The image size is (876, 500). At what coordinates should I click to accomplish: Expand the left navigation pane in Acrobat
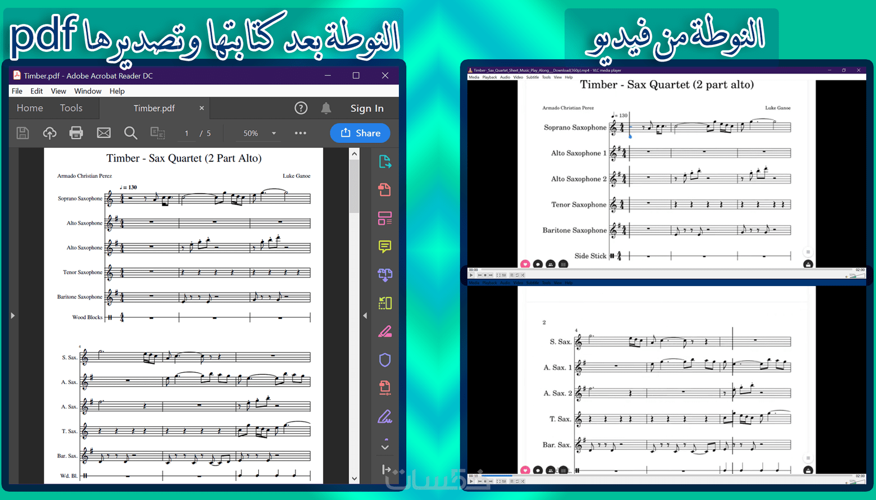[13, 315]
